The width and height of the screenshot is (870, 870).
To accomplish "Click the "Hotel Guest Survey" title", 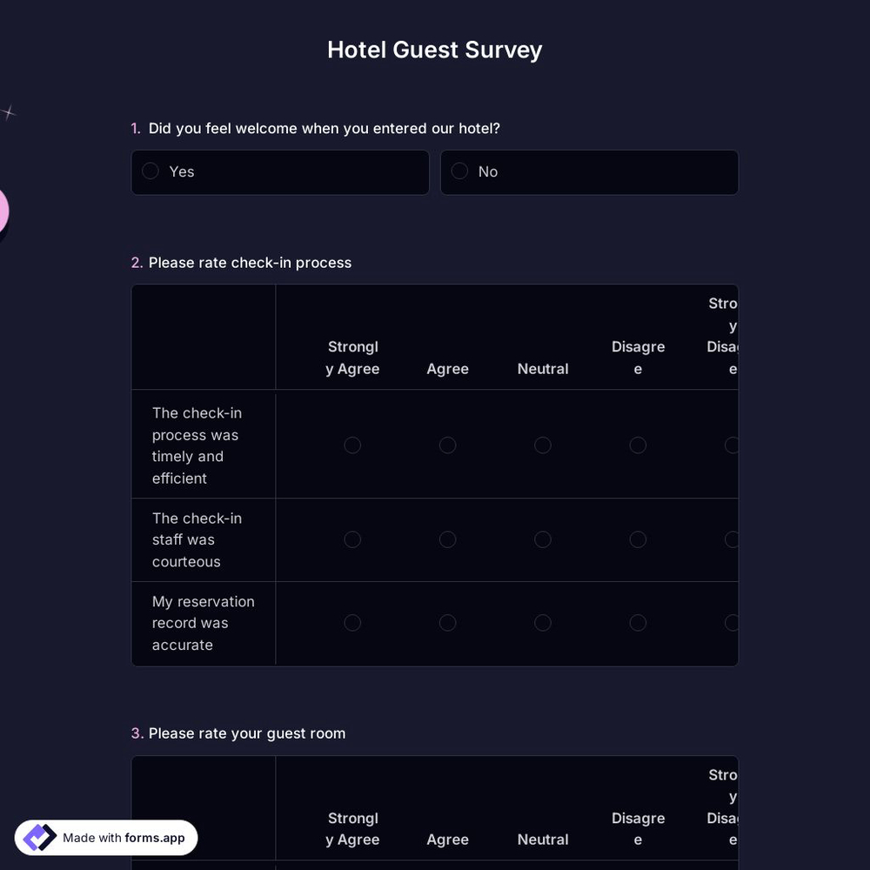I will [434, 50].
